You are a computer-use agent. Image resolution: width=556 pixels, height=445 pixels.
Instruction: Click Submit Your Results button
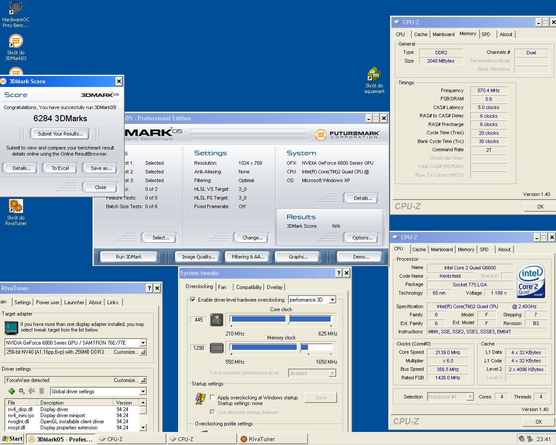click(60, 133)
